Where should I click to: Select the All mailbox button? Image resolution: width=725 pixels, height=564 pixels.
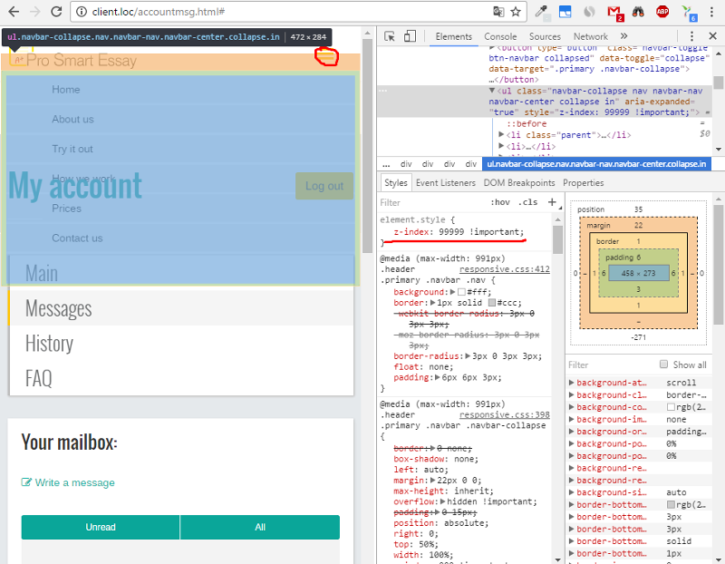(260, 527)
